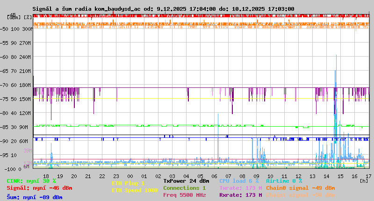Click hour label 12 on time axis
The height and width of the screenshot is (201, 374).
tap(299, 176)
